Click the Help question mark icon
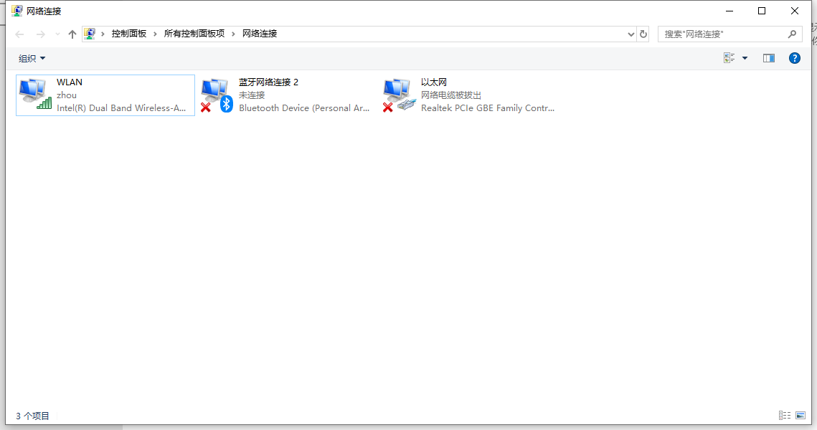The height and width of the screenshot is (430, 817). pyautogui.click(x=794, y=58)
